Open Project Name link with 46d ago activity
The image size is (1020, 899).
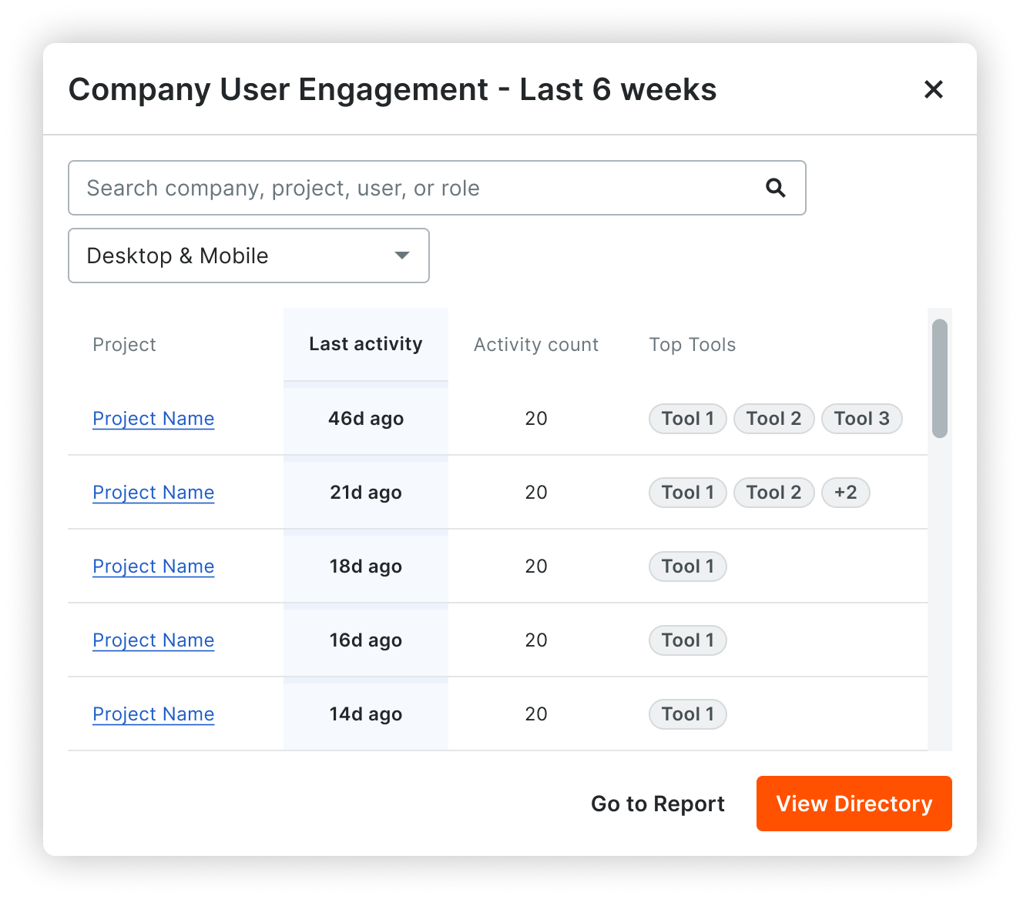tap(153, 419)
